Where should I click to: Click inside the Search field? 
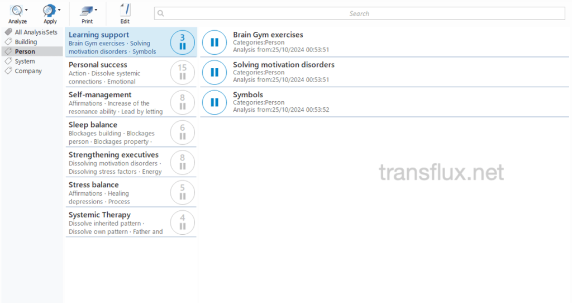pyautogui.click(x=359, y=13)
